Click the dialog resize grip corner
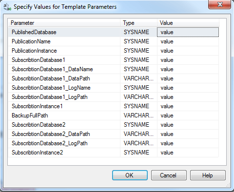 pyautogui.click(x=228, y=185)
